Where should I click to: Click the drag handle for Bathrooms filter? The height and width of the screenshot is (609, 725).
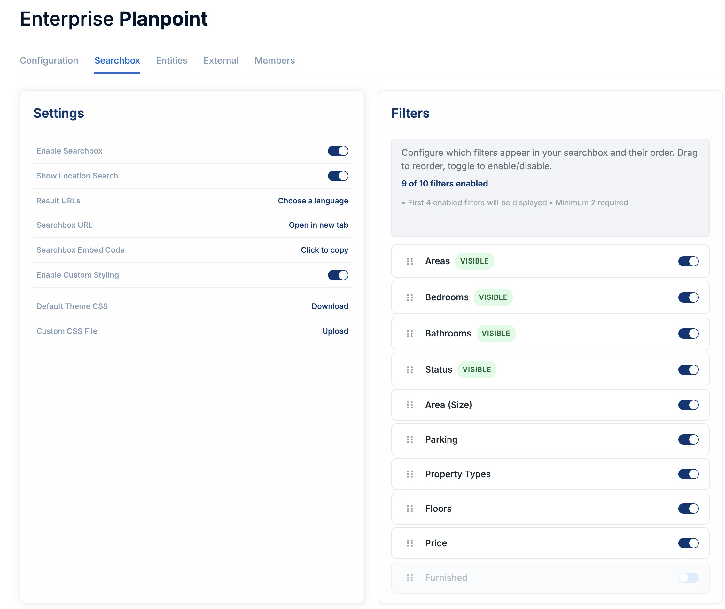[x=409, y=333]
